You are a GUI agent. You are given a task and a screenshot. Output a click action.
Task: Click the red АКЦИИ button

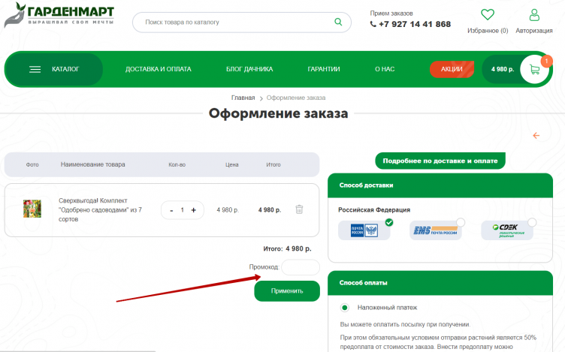[452, 69]
